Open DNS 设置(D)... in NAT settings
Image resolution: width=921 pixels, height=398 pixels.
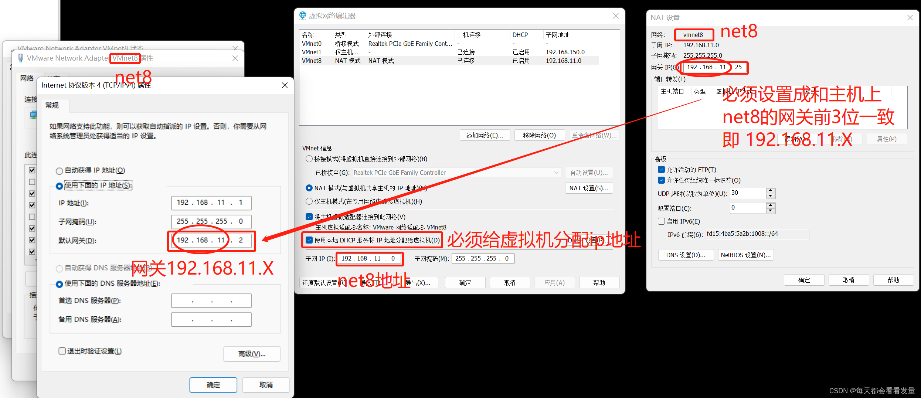[686, 255]
